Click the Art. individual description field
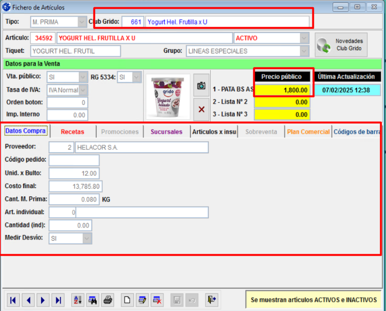 coord(142,213)
